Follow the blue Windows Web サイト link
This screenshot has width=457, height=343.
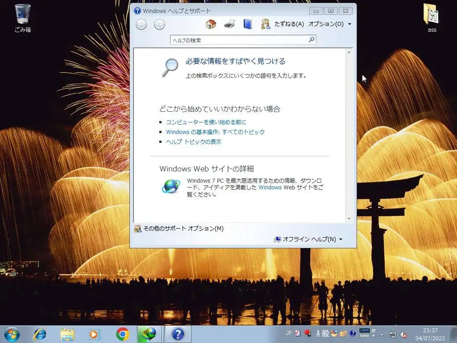(x=270, y=187)
